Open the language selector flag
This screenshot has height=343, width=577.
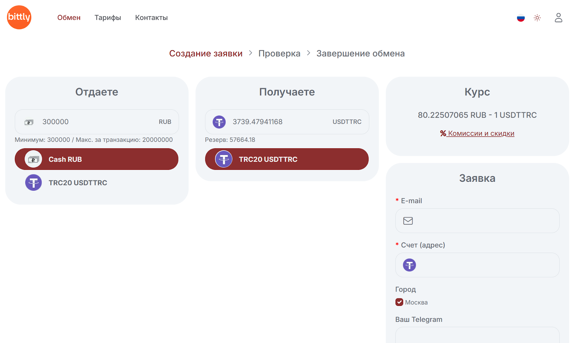tap(521, 18)
